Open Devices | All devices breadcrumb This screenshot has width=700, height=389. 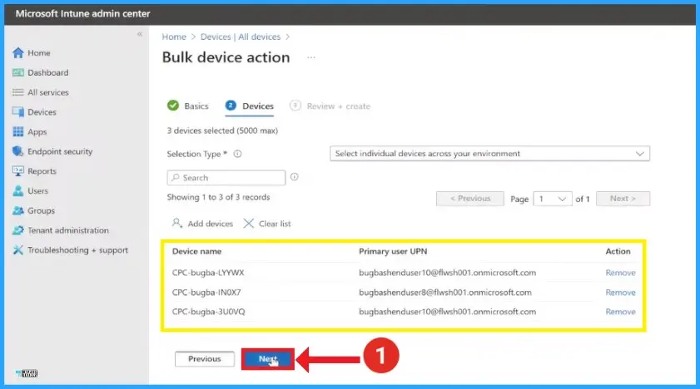click(241, 37)
